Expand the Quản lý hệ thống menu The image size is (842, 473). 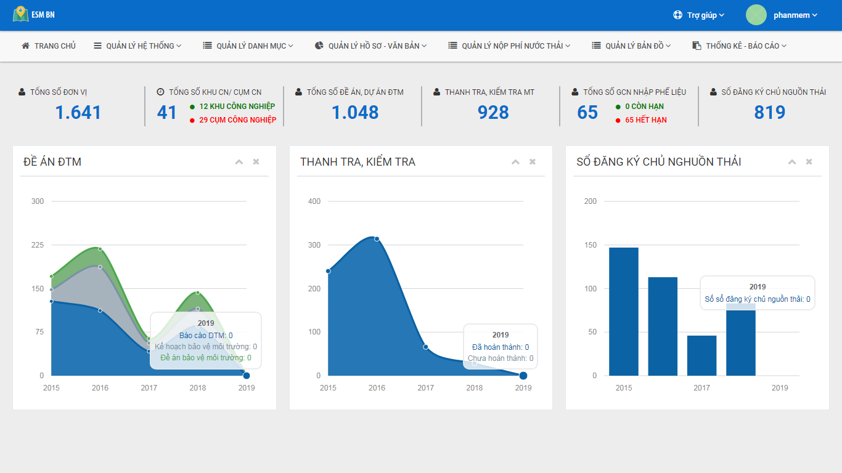[137, 46]
